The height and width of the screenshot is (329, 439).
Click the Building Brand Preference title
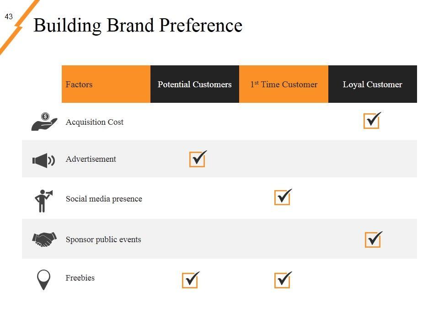[138, 25]
